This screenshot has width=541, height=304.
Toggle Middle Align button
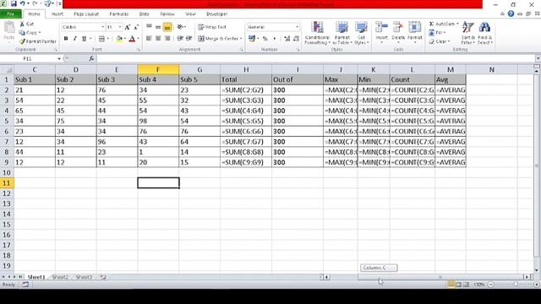click(158, 27)
